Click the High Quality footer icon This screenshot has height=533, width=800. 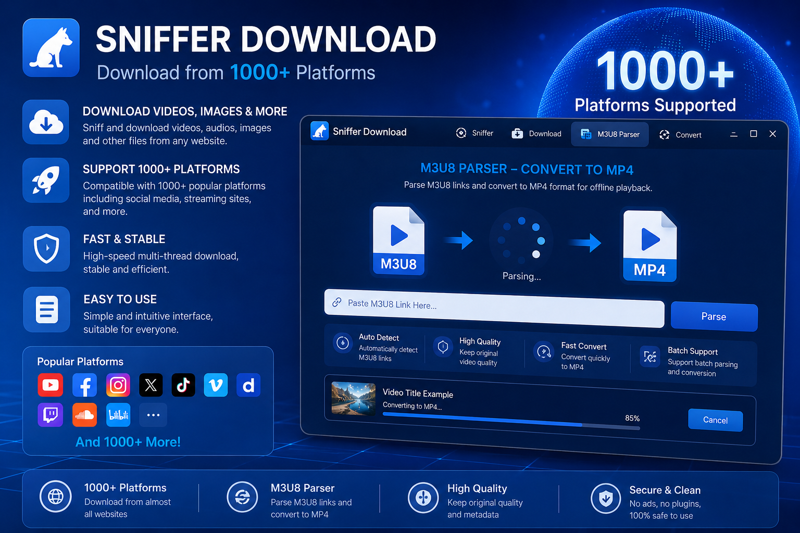pyautogui.click(x=423, y=498)
